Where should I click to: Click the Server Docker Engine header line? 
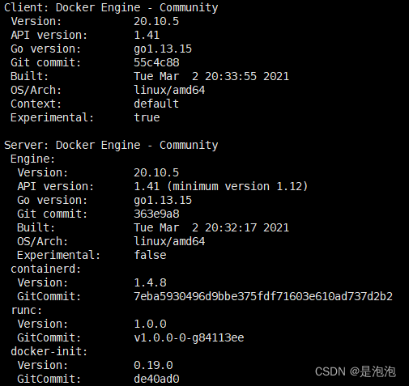coord(111,145)
